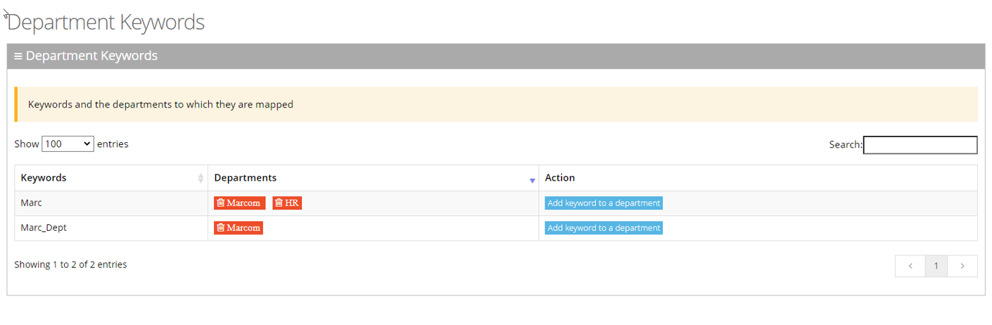Click the Keywords column header

click(x=44, y=178)
